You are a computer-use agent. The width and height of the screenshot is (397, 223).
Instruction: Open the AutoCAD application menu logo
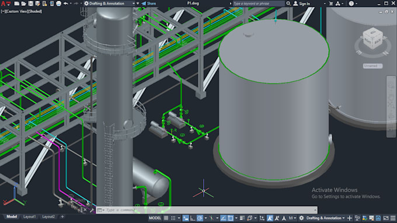(x=3, y=4)
